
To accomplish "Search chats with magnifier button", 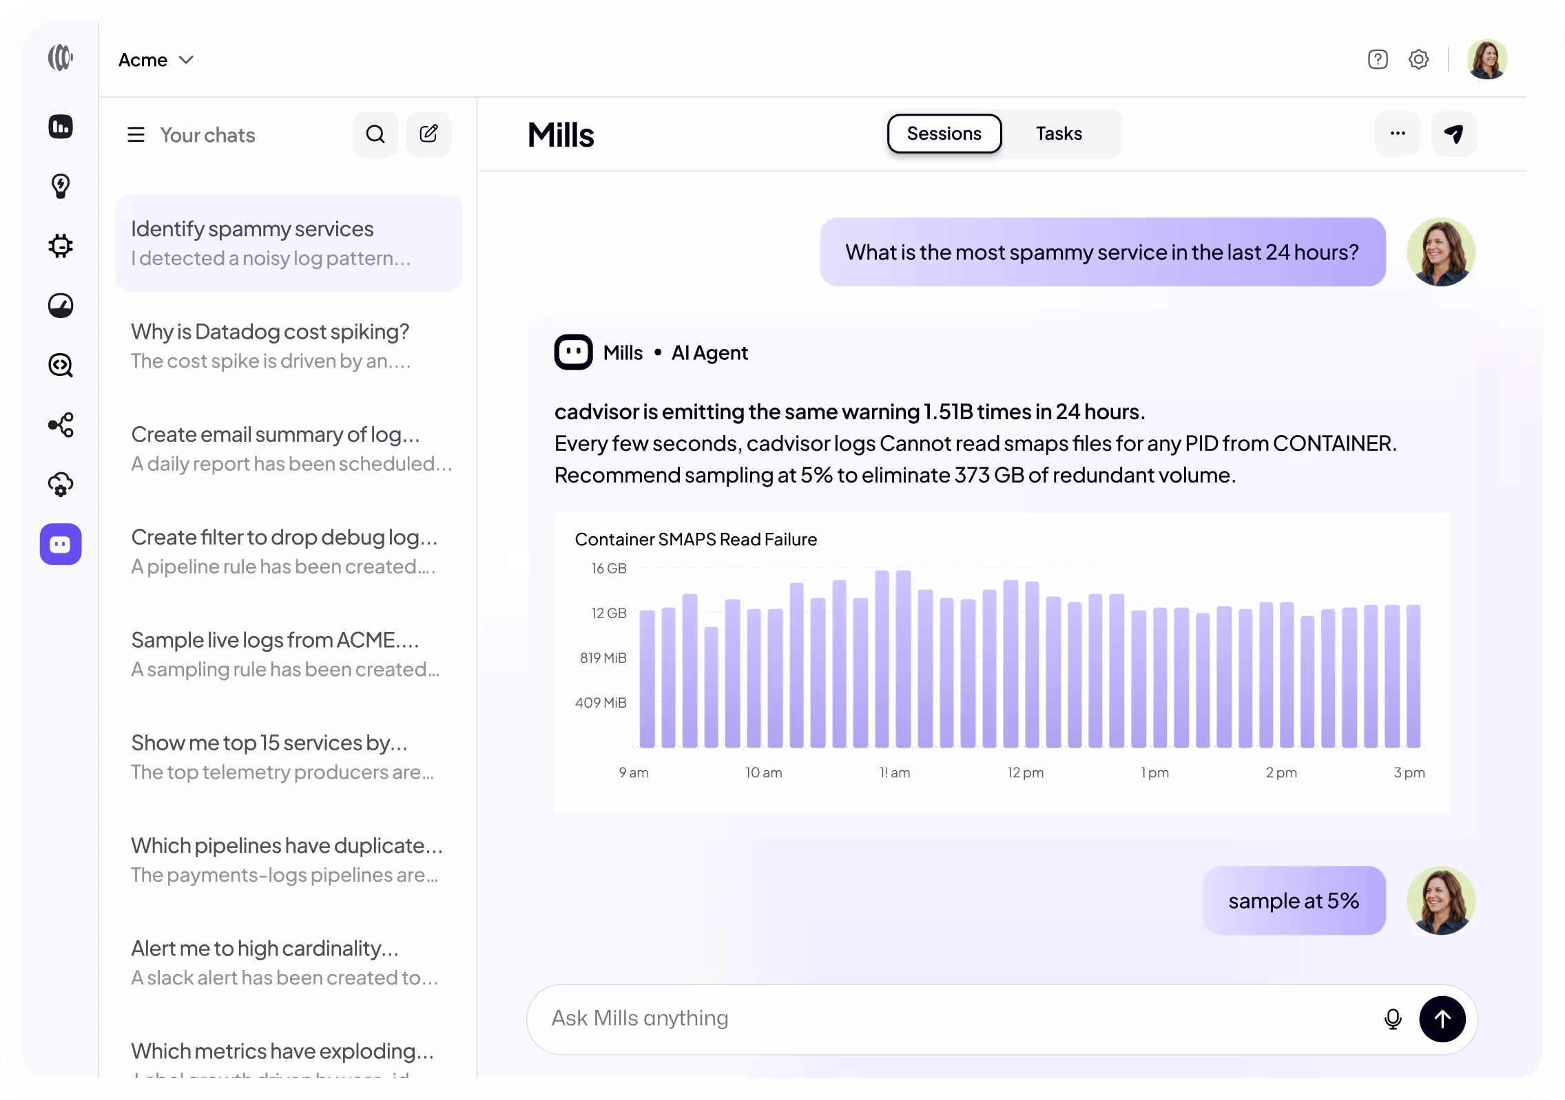I will point(375,134).
